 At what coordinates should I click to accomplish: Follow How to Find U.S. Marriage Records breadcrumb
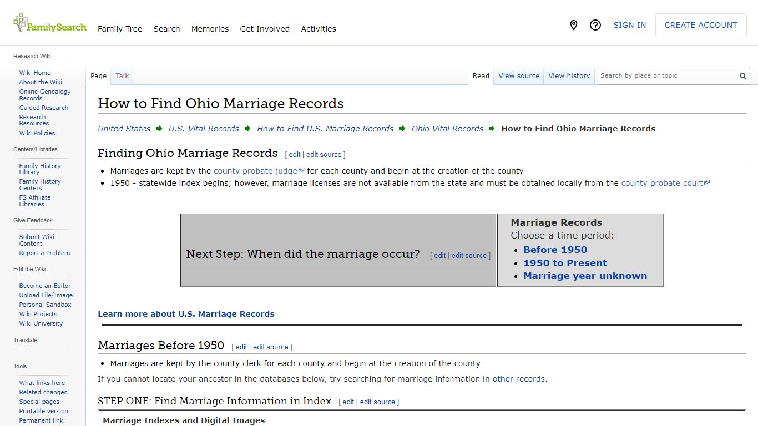coord(325,129)
